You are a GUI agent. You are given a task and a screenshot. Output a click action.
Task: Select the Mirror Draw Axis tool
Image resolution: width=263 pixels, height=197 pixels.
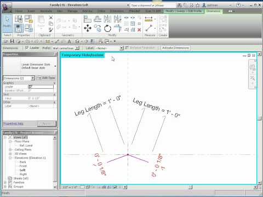pyautogui.click(x=117, y=19)
